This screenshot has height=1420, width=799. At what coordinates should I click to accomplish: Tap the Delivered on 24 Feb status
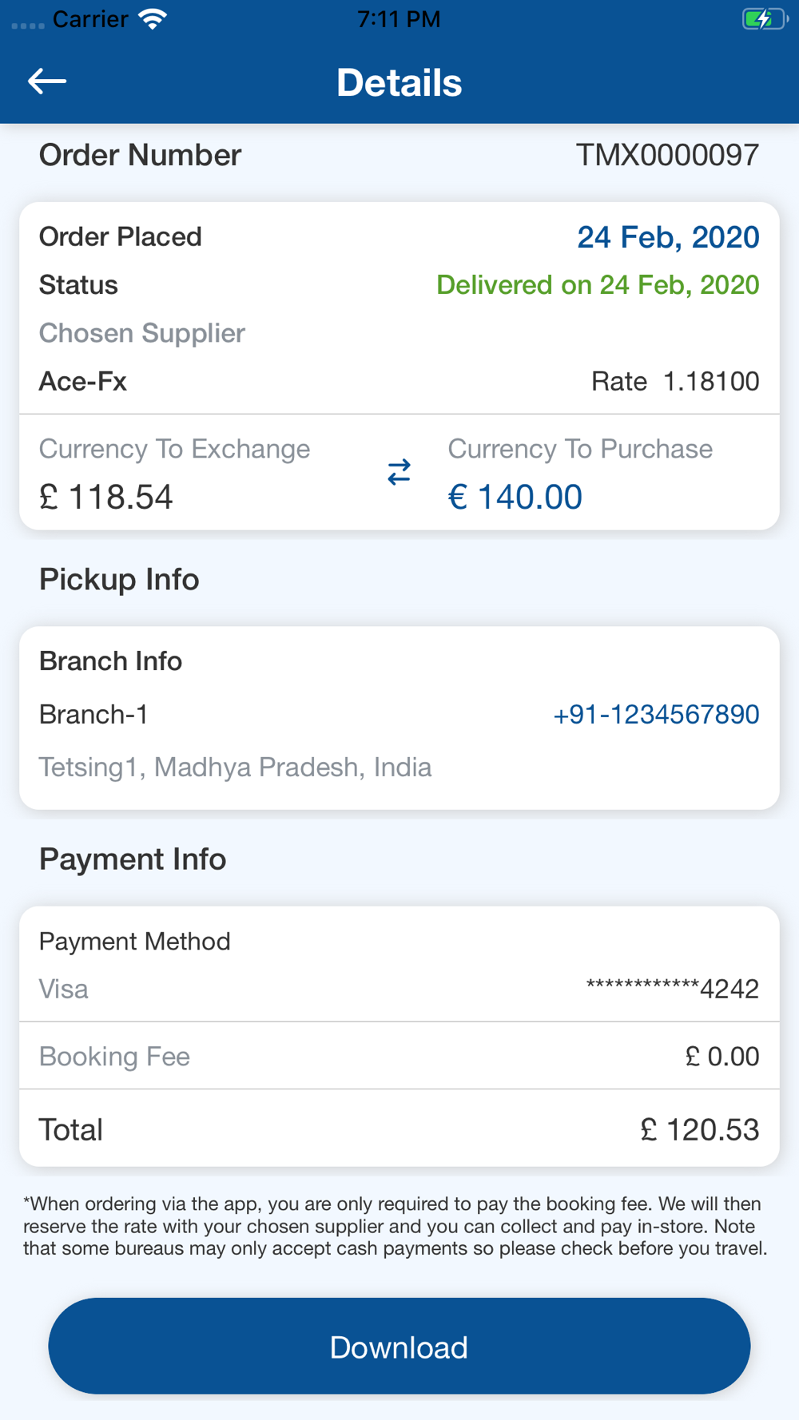(597, 285)
